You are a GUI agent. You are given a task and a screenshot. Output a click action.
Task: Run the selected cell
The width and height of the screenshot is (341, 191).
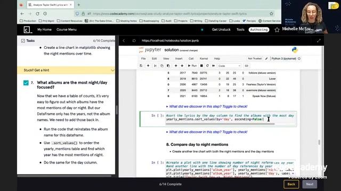pos(192,66)
